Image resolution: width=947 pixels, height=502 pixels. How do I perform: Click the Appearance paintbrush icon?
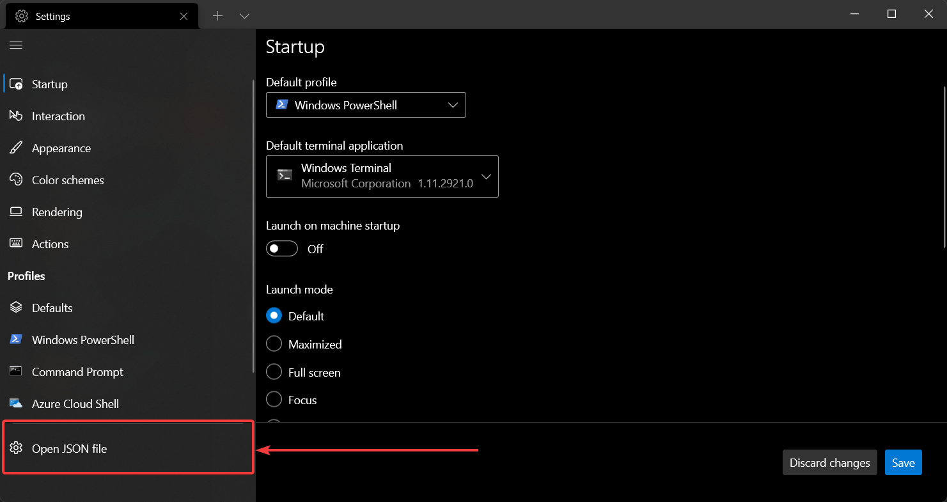[16, 148]
